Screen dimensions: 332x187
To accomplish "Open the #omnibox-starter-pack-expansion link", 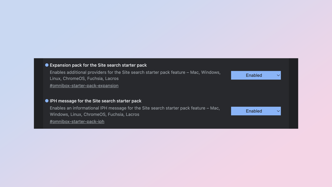I will pyautogui.click(x=84, y=86).
